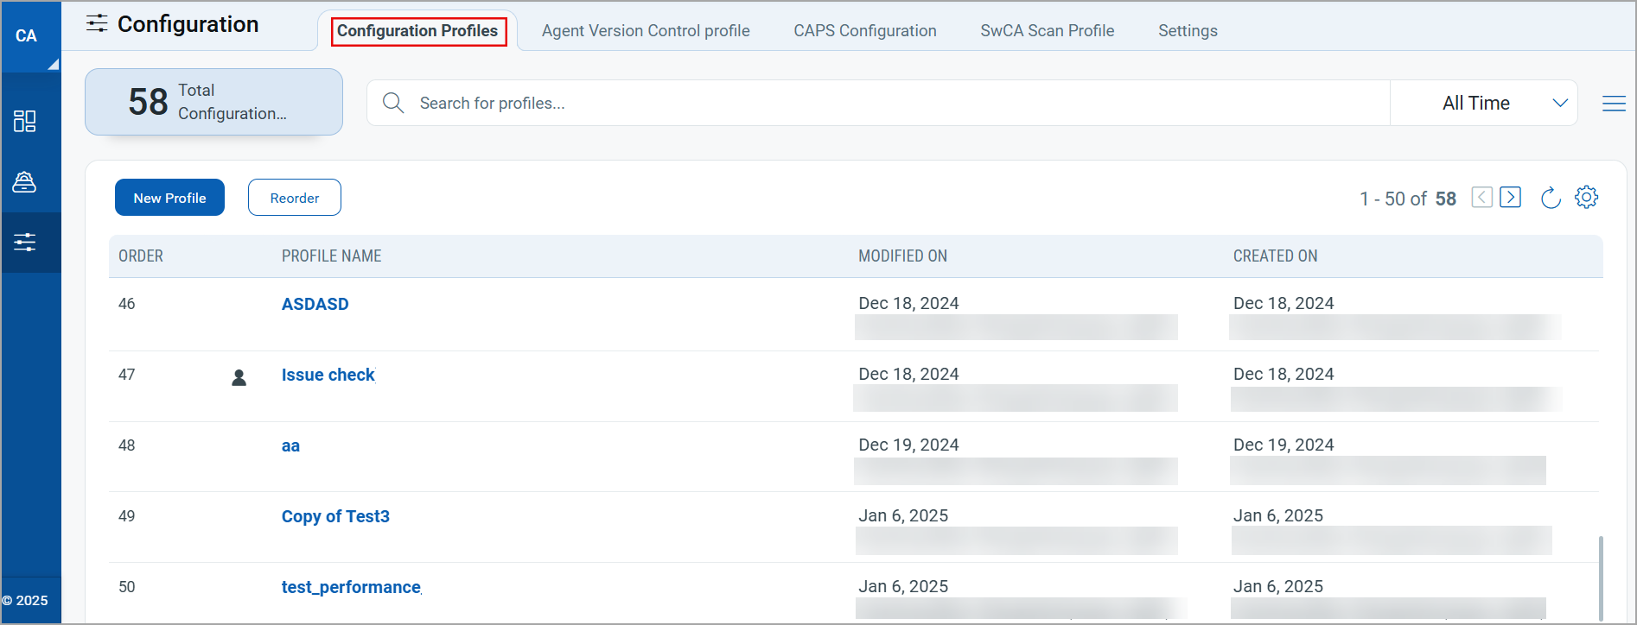1637x625 pixels.
Task: Click the user icon beside Issue check
Action: point(239,377)
